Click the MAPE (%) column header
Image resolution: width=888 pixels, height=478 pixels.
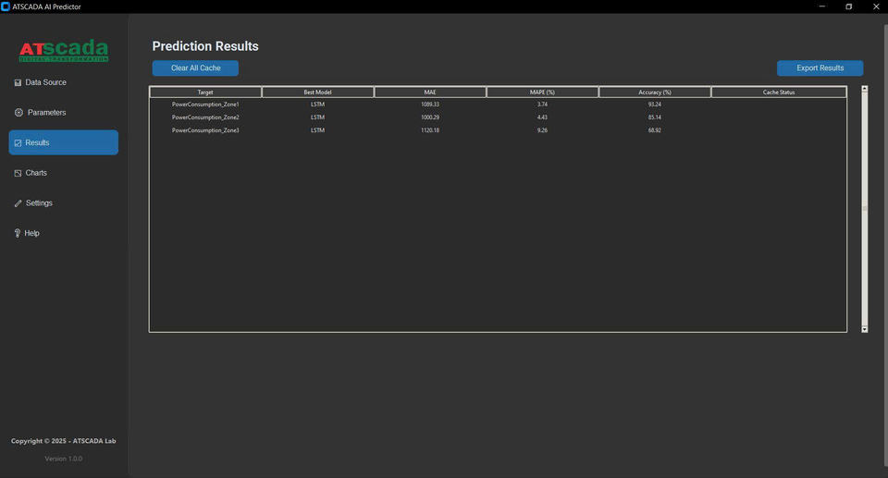pyautogui.click(x=543, y=92)
